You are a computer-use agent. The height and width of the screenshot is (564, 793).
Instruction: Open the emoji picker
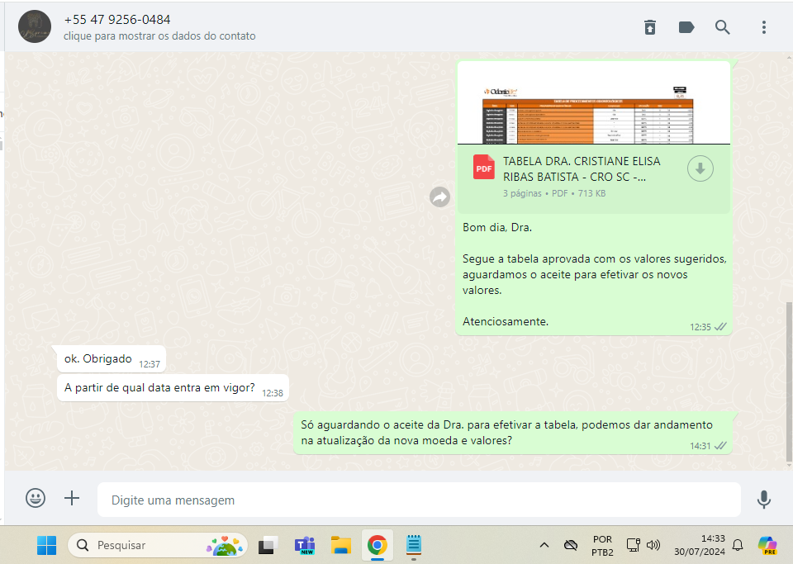[36, 498]
